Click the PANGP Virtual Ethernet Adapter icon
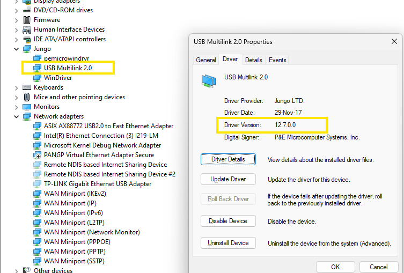The image size is (404, 273). [x=37, y=155]
